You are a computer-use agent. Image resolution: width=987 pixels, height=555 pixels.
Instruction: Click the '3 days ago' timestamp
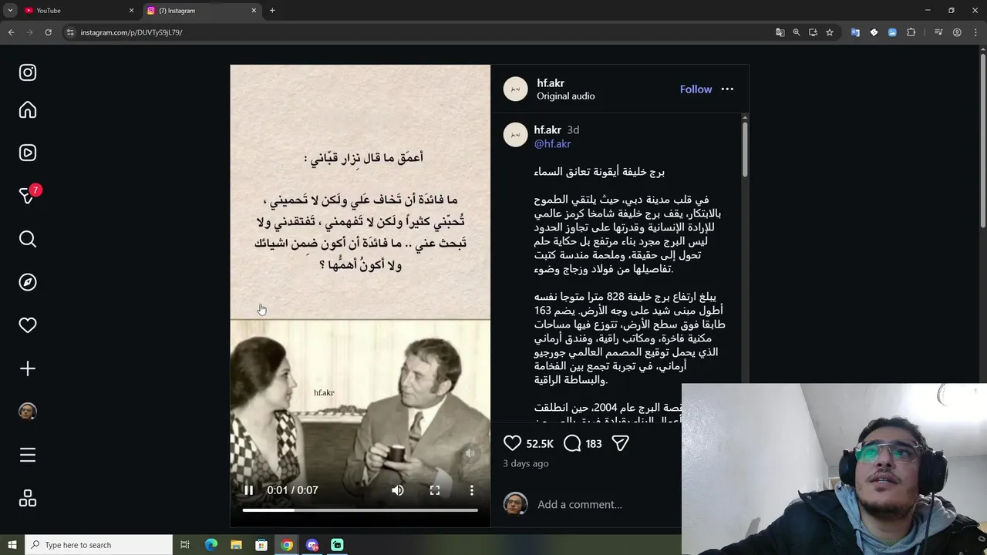coord(526,463)
